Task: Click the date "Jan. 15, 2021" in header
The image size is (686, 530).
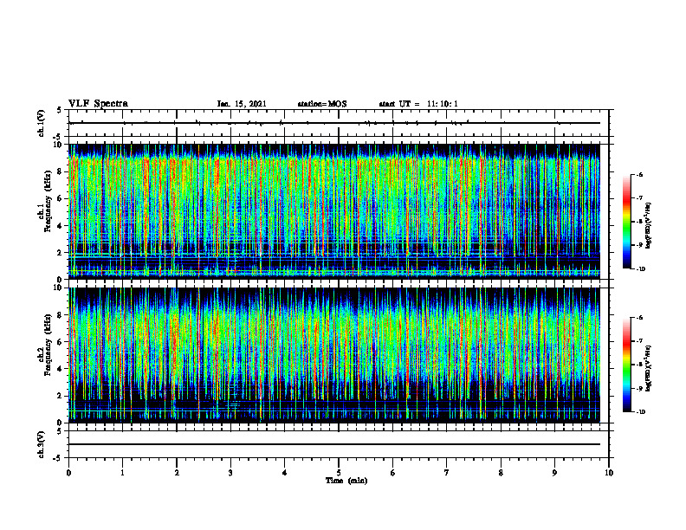Action: pos(242,104)
